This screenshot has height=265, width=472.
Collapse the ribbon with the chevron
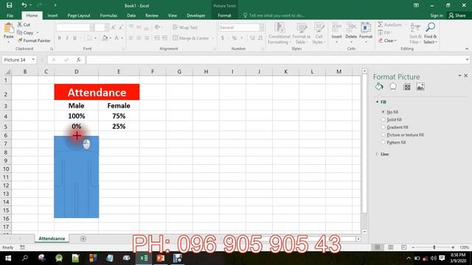pyautogui.click(x=467, y=49)
